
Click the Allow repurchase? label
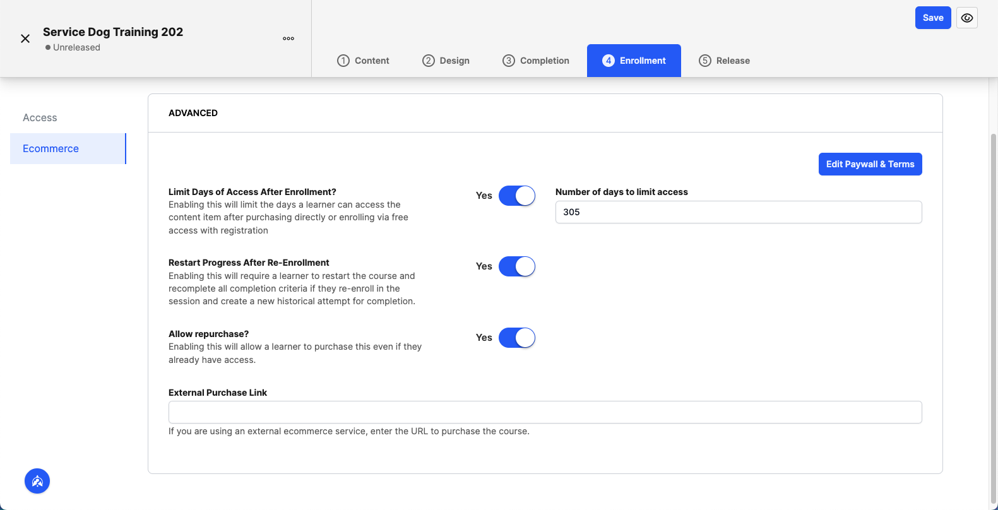[x=209, y=334]
